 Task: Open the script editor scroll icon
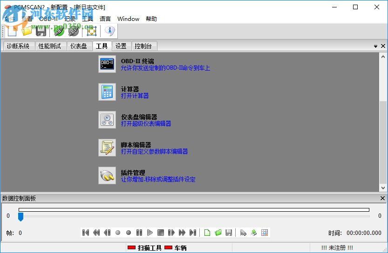coord(107,148)
